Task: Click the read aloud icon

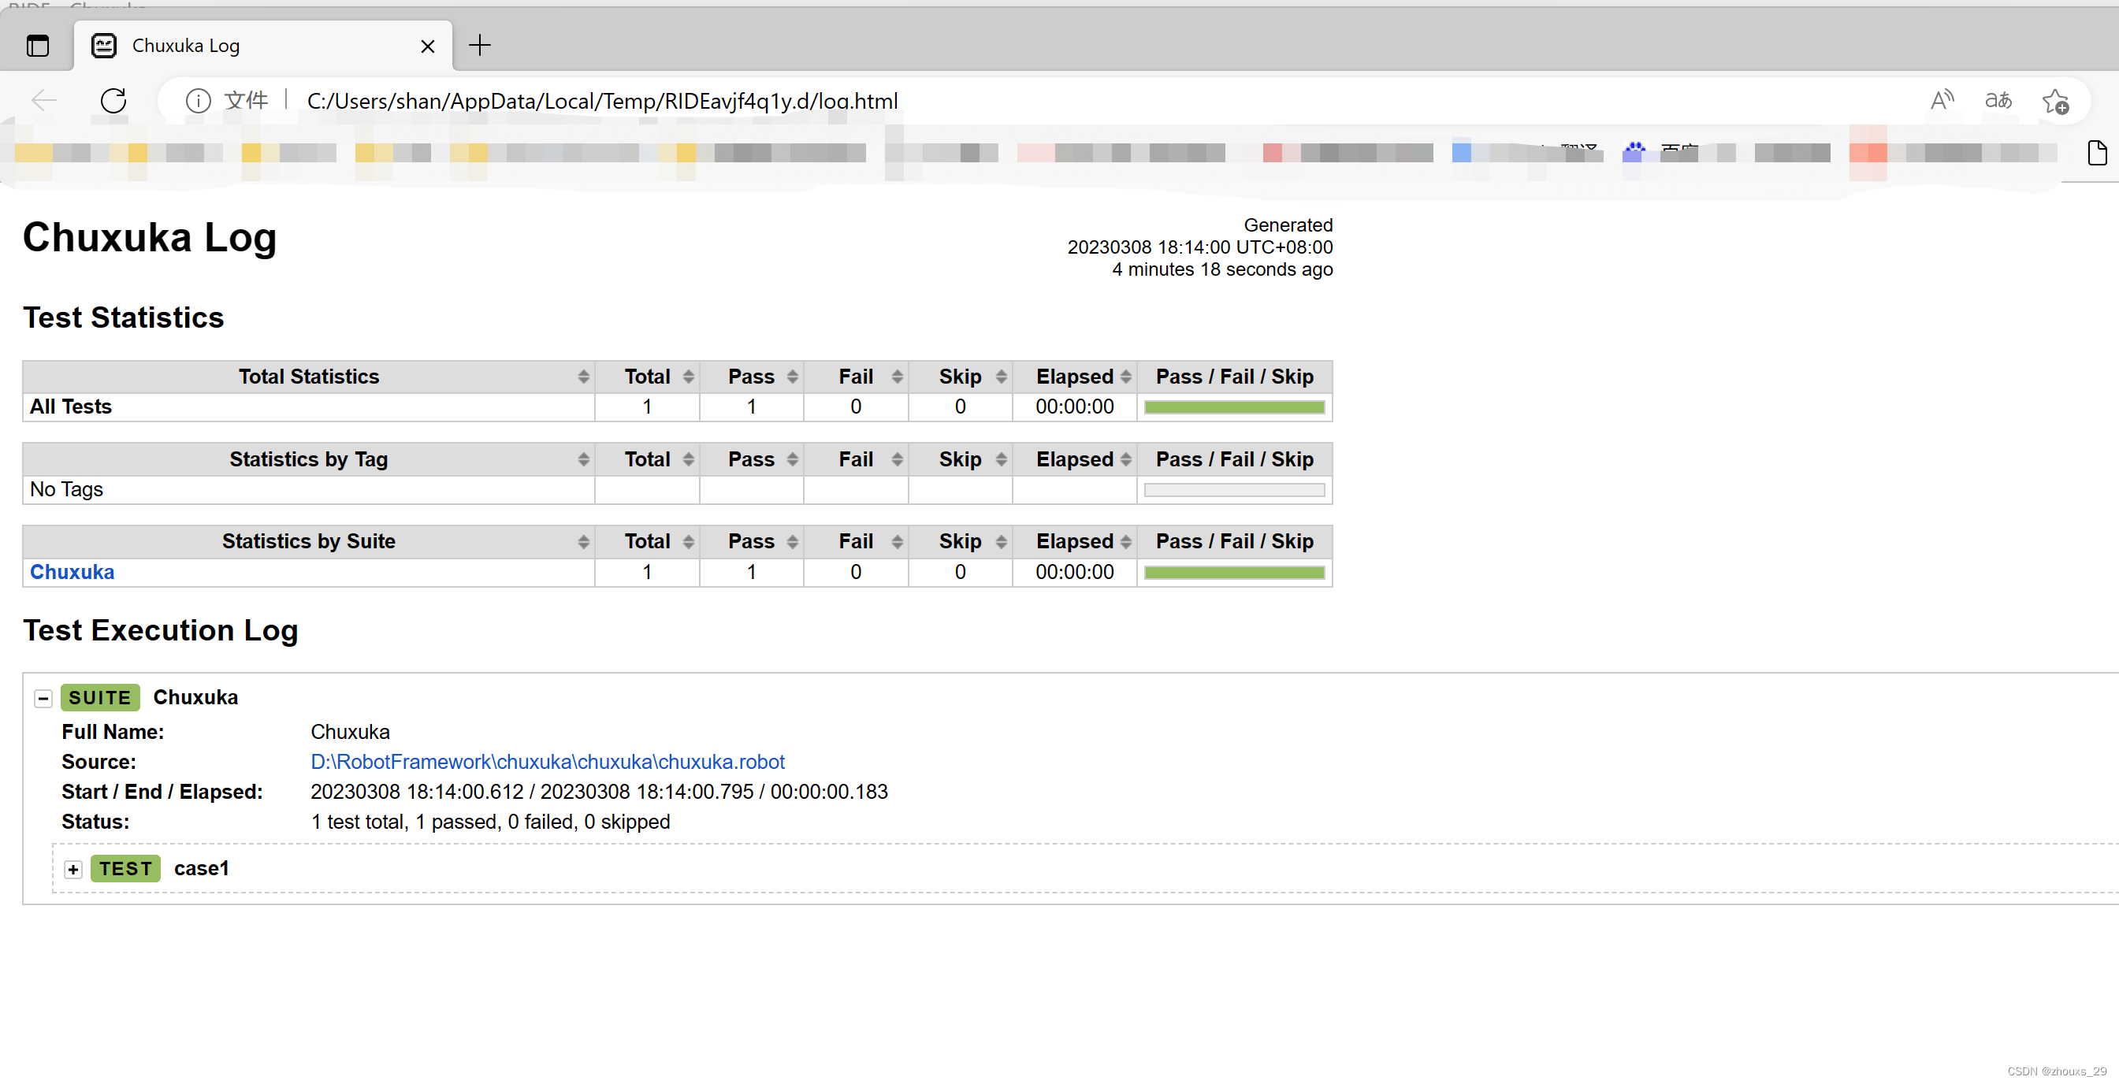Action: (1942, 100)
